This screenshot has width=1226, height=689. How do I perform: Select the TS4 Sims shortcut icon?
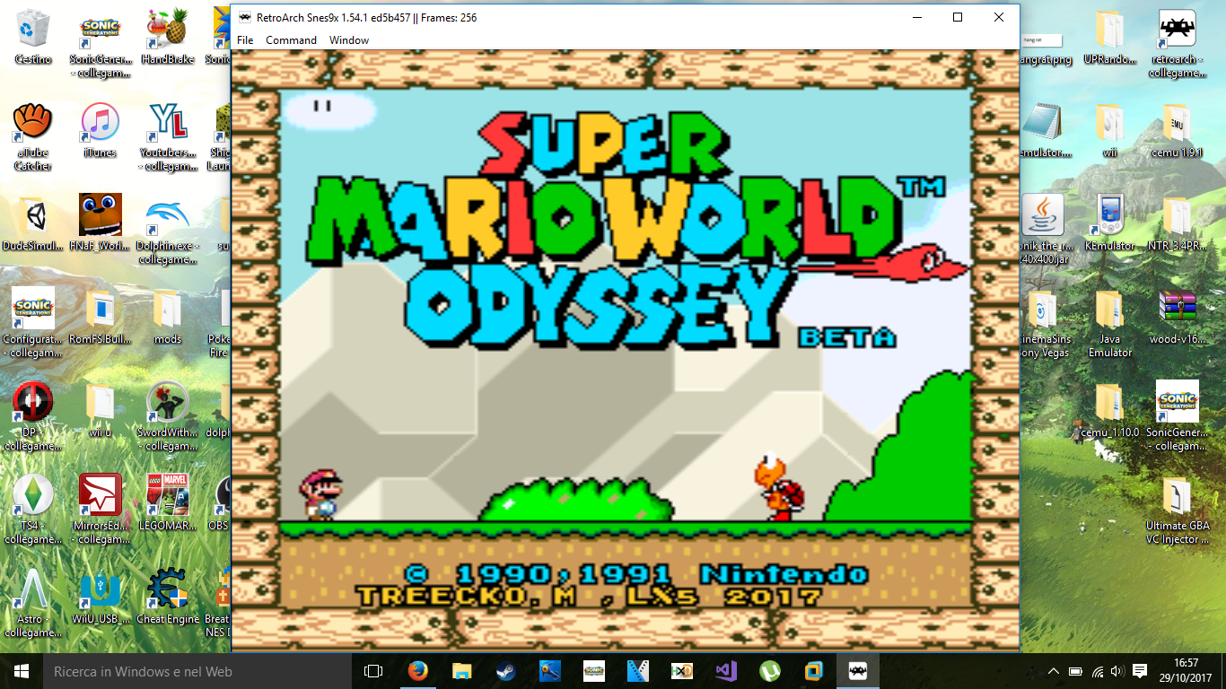coord(33,510)
